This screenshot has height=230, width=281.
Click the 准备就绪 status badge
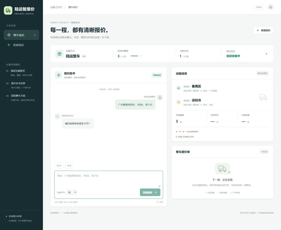[x=157, y=75]
